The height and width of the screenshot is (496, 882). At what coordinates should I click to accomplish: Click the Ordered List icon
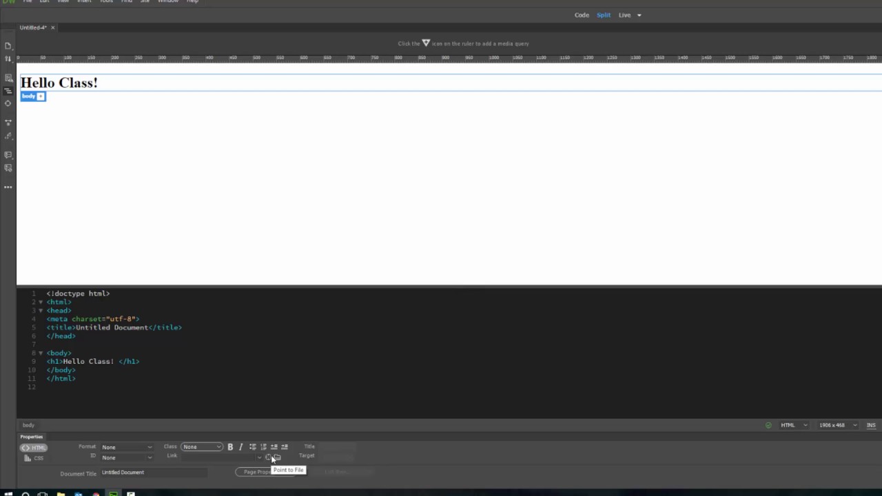click(x=263, y=446)
